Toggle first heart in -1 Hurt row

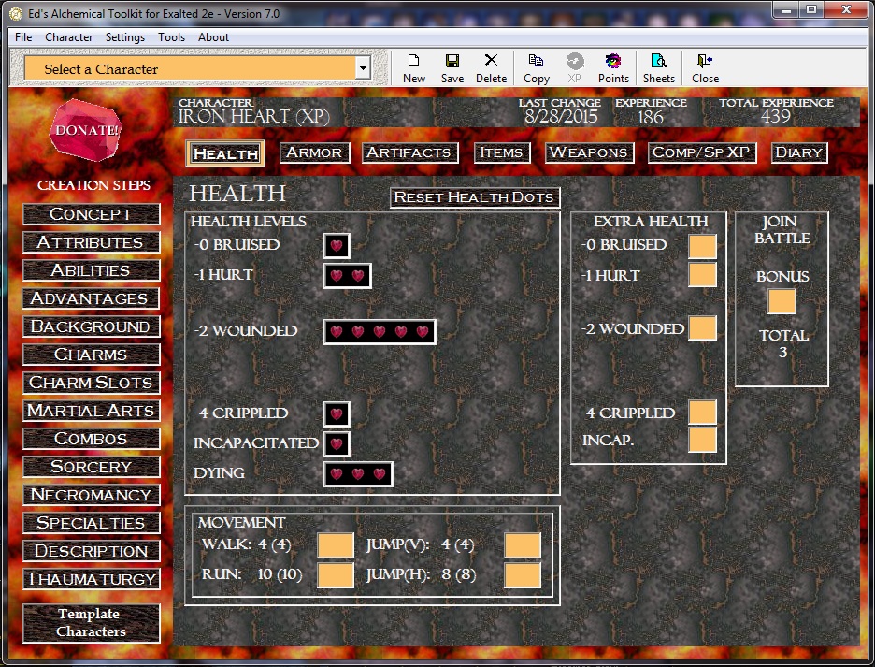(337, 275)
